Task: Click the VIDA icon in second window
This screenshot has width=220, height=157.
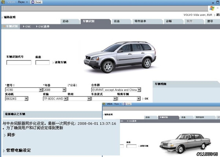Action: click(x=104, y=104)
